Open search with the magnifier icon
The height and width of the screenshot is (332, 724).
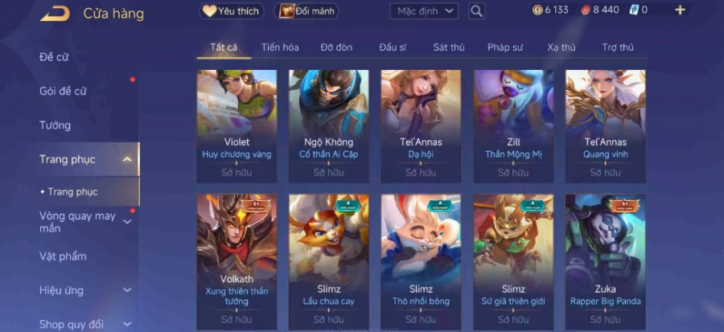coord(476,10)
